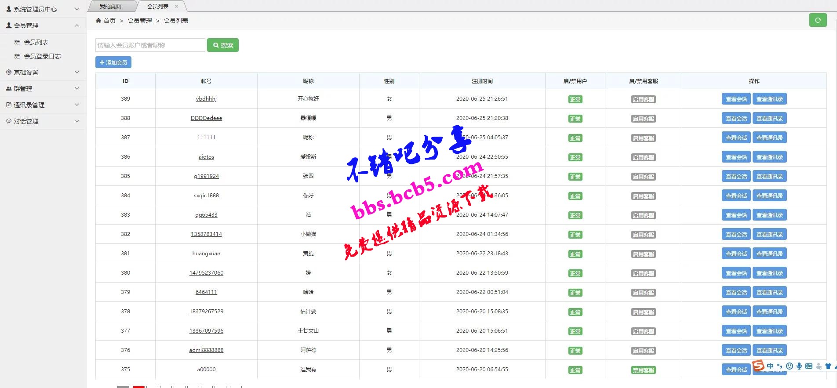Expand the 群管理 menu
Screen dimensions: 837x388
pos(43,88)
